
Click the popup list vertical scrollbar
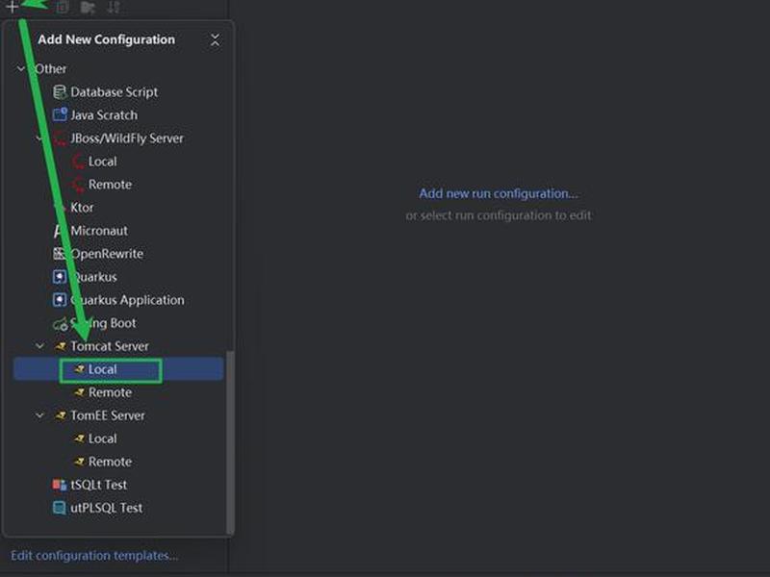[x=230, y=443]
